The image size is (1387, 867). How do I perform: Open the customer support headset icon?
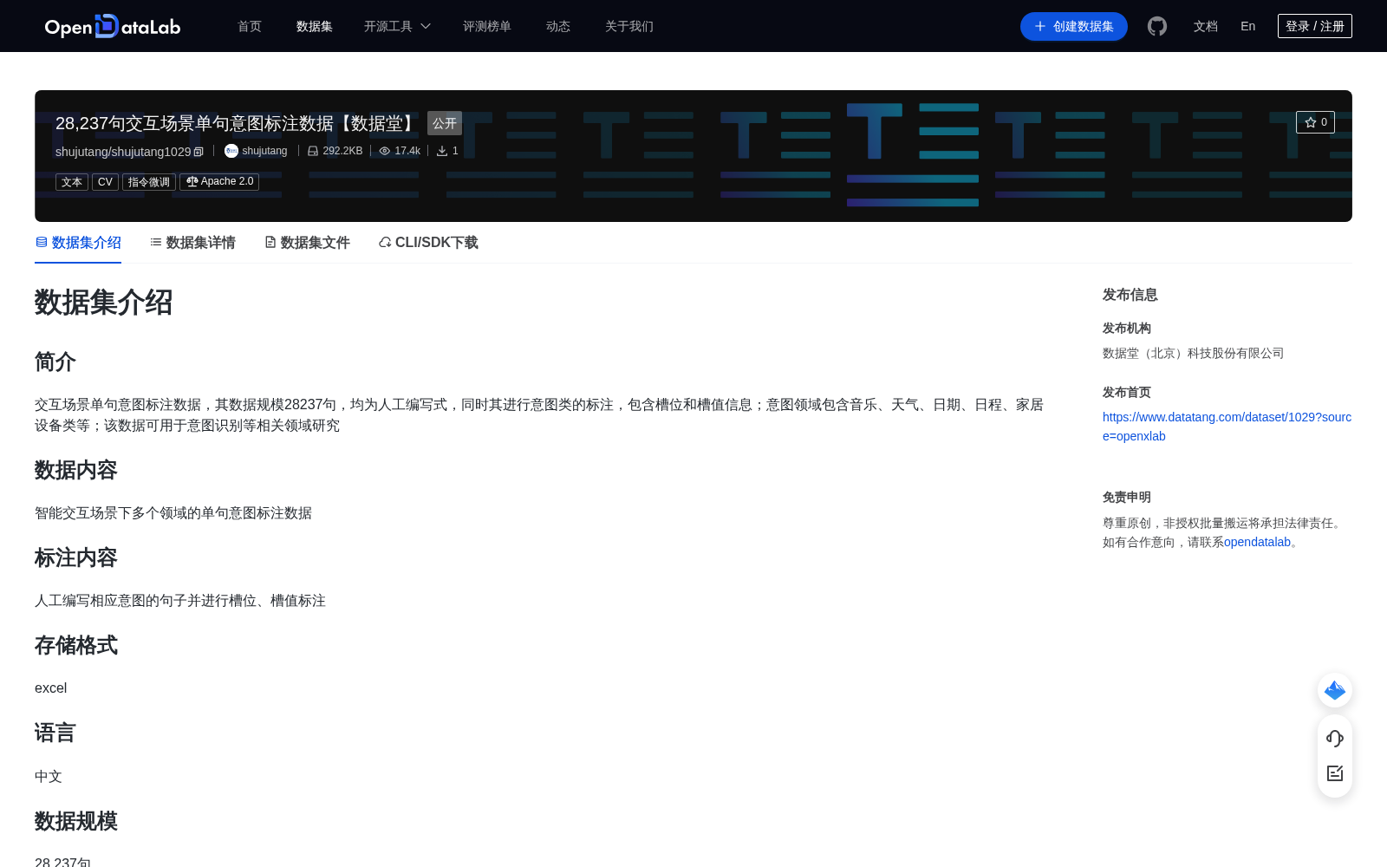tap(1335, 738)
